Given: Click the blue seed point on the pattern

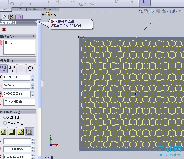Looking at the screenshot, I should coord(136,94).
